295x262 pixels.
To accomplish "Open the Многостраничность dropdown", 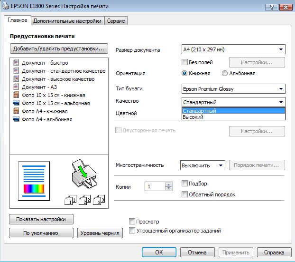I will point(203,165).
